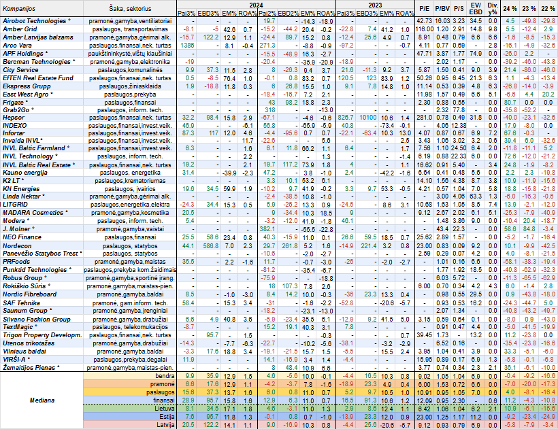Viewport: 558px width, 429px height.
Task: Click the "Arco Vara" company cell
Action: (42, 46)
